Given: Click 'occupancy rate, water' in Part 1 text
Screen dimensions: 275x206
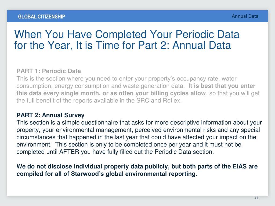Looking at the screenshot, I should (207, 79).
